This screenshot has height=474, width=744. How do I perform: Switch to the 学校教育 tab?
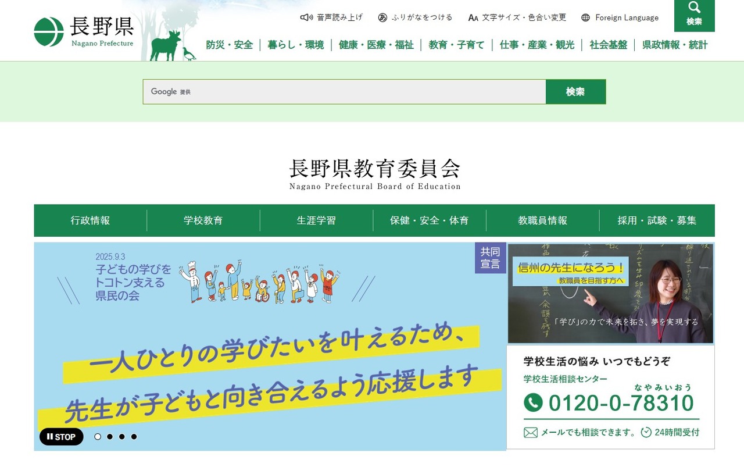point(202,220)
